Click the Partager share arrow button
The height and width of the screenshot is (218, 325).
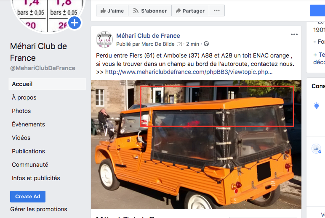[190, 11]
